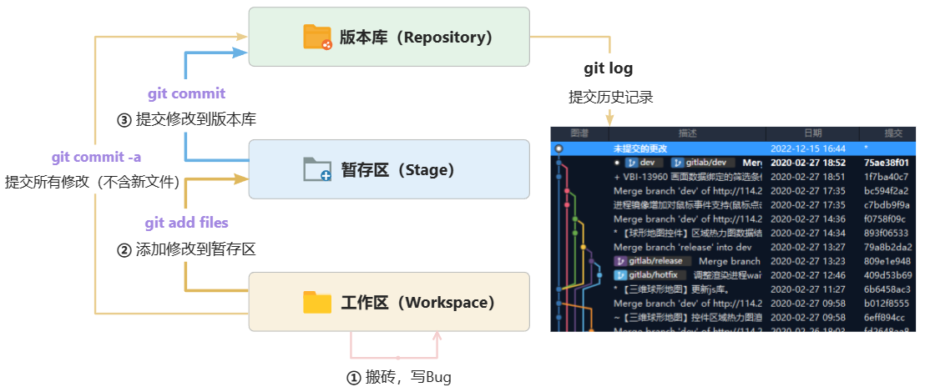This screenshot has width=925, height=392.
Task: Click the 暂存区 (Stage) box
Action: coord(389,169)
